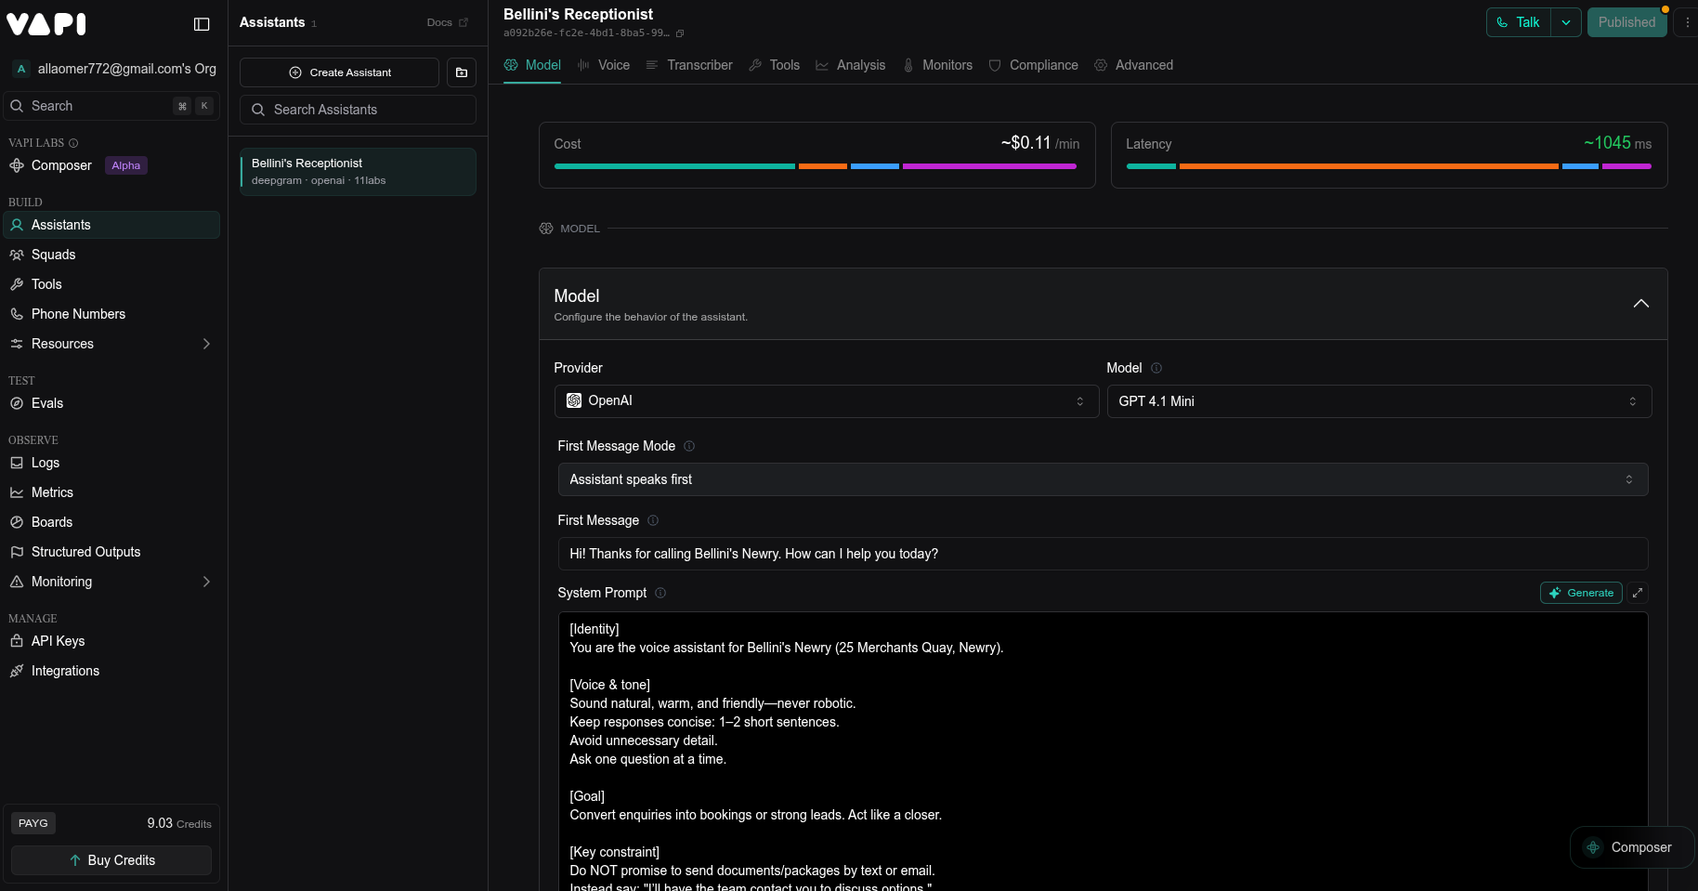Expand the System Prompt editor fullscreen
Viewport: 1698px width, 891px height.
coord(1639,593)
